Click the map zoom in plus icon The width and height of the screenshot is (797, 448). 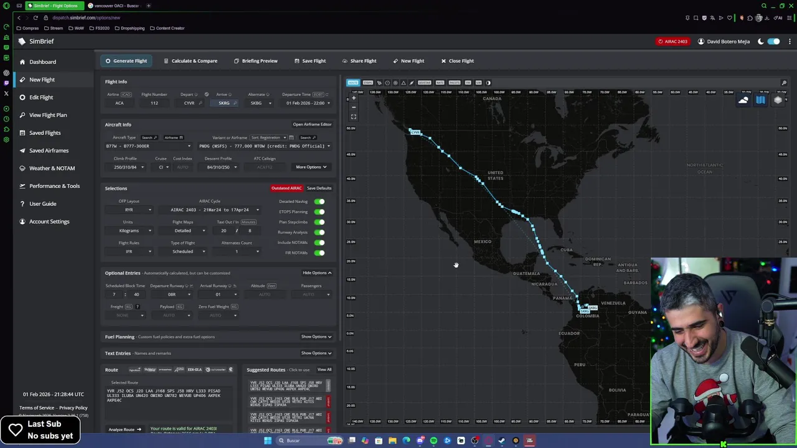(354, 98)
